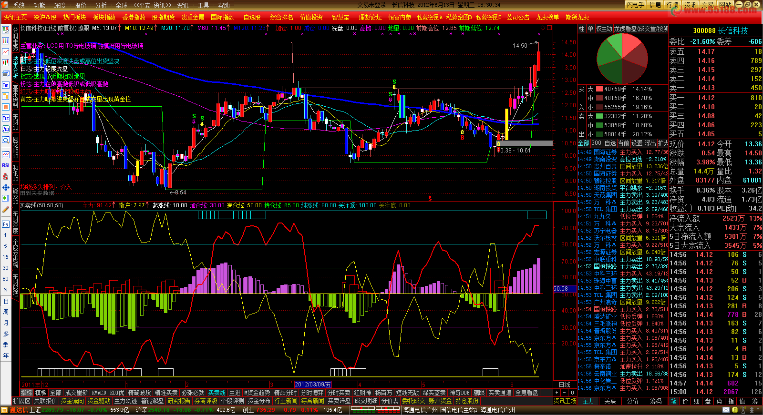
Task: Open the 日线 period selector below chart
Action: tap(565, 385)
